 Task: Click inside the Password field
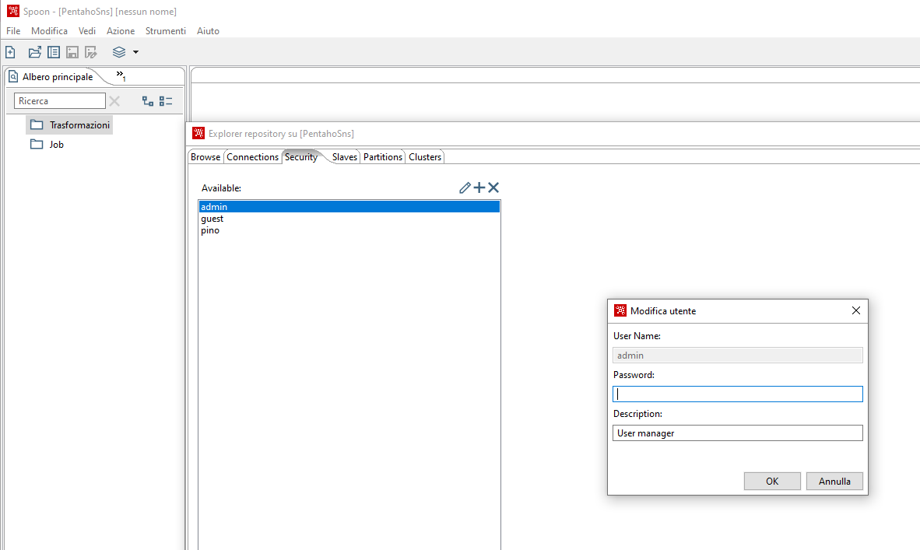coord(737,394)
